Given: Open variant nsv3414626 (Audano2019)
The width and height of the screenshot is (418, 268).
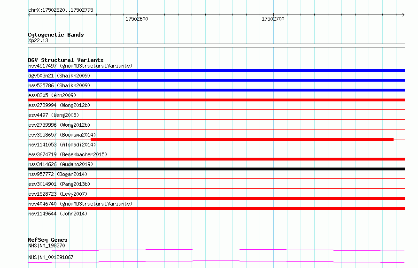Looking at the screenshot, I should 61,164.
